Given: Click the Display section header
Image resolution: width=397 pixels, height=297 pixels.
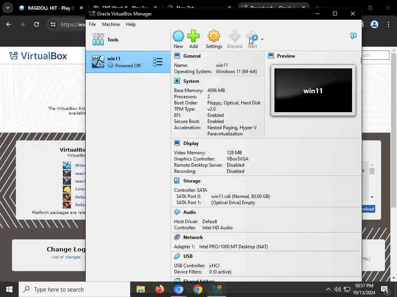Looking at the screenshot, I should coord(191,143).
